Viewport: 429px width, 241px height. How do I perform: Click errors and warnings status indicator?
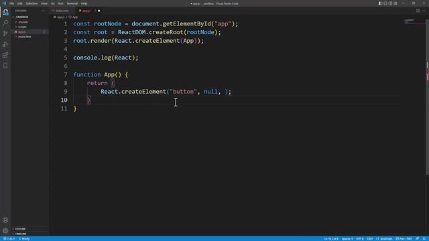point(9,239)
